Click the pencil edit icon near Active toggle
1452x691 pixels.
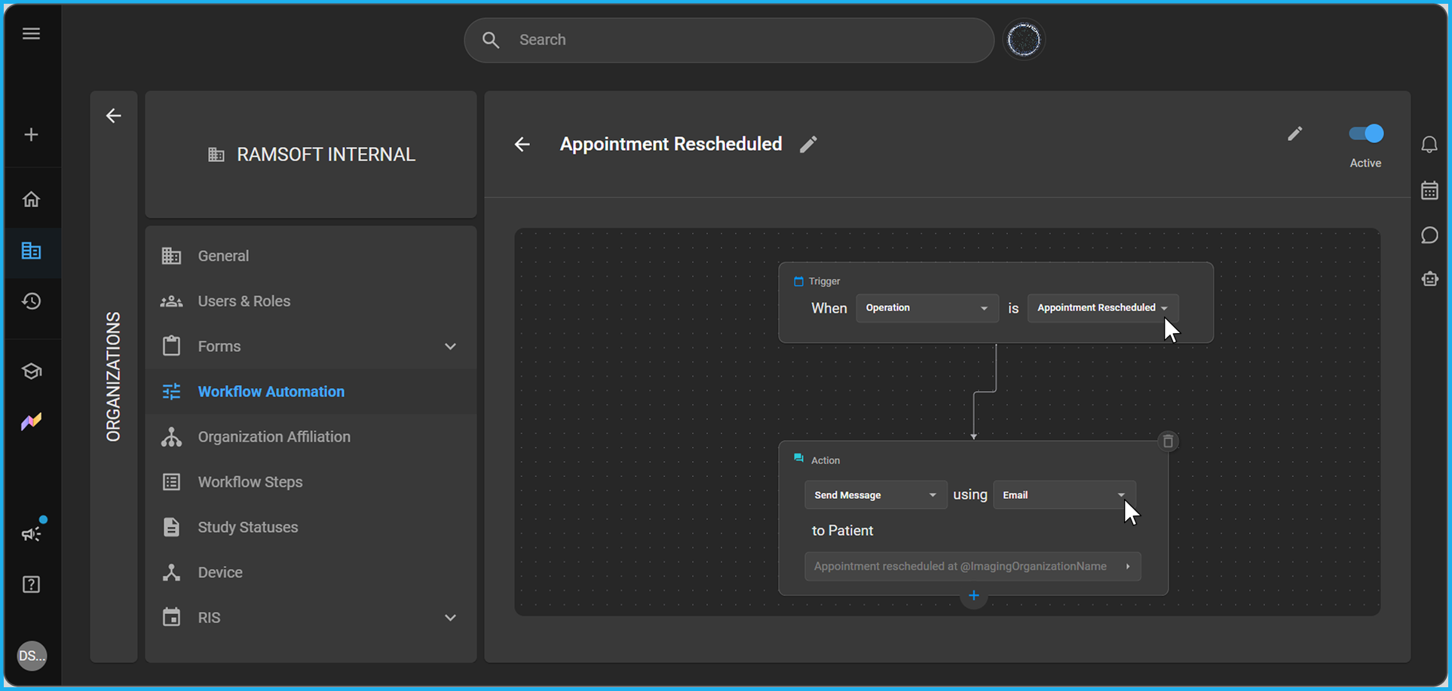click(x=1294, y=134)
